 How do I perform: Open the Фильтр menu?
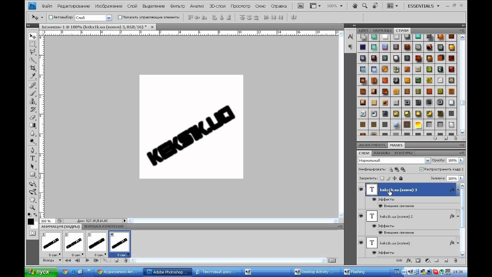click(x=177, y=6)
